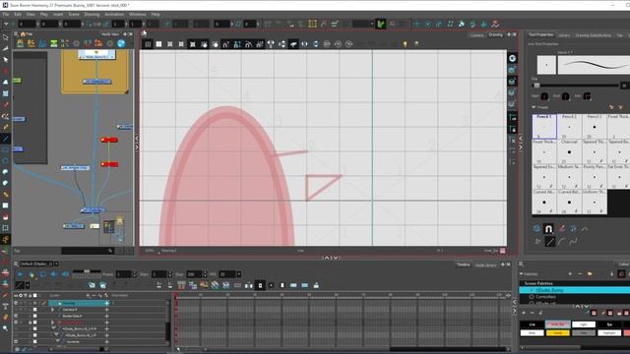Toggle the eye icon in timeline layer header
The image size is (630, 354).
[x=21, y=295]
